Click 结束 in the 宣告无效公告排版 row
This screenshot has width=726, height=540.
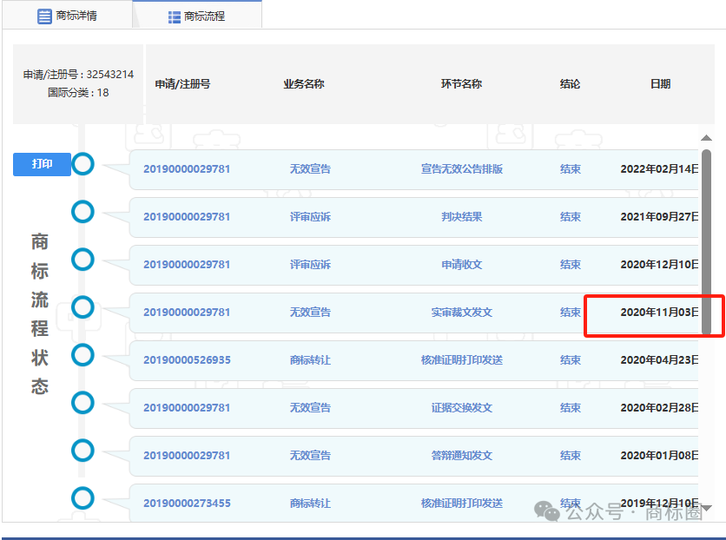click(570, 169)
